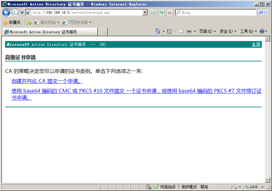Click the RSS feeds icon
This screenshot has width=272, height=191.
pyautogui.click(x=169, y=31)
